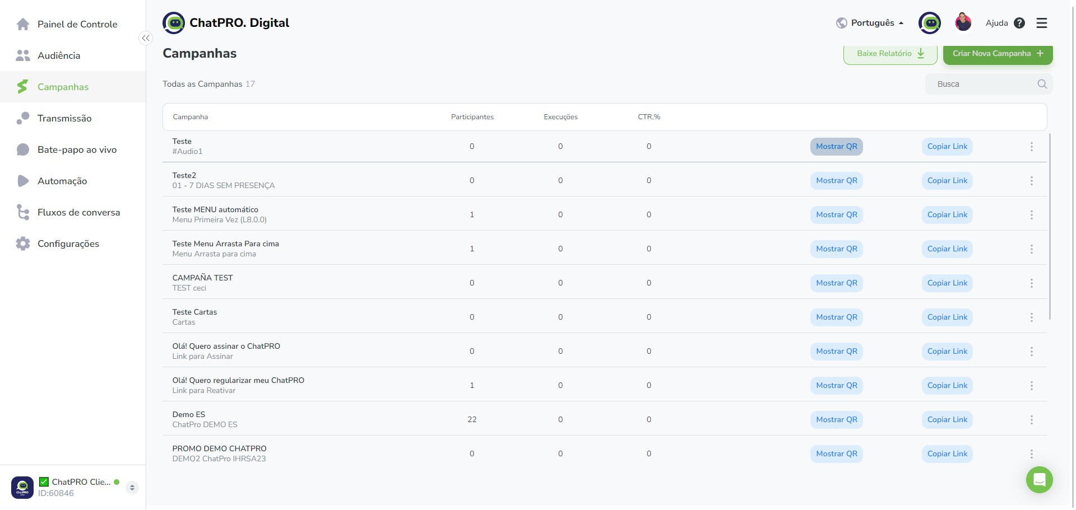Open the three-dot menu for Teste #Audio1
This screenshot has width=1076, height=510.
1031,147
